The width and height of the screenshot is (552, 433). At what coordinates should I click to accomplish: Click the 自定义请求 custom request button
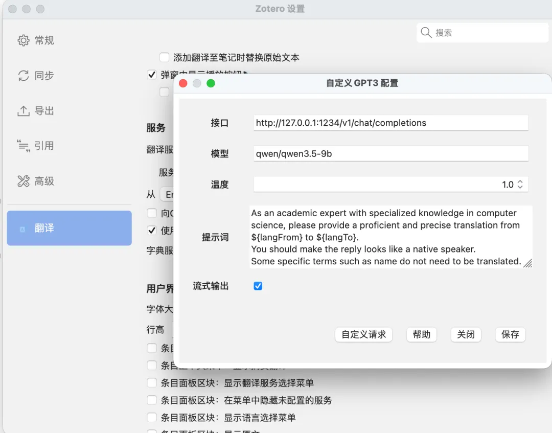(x=364, y=334)
